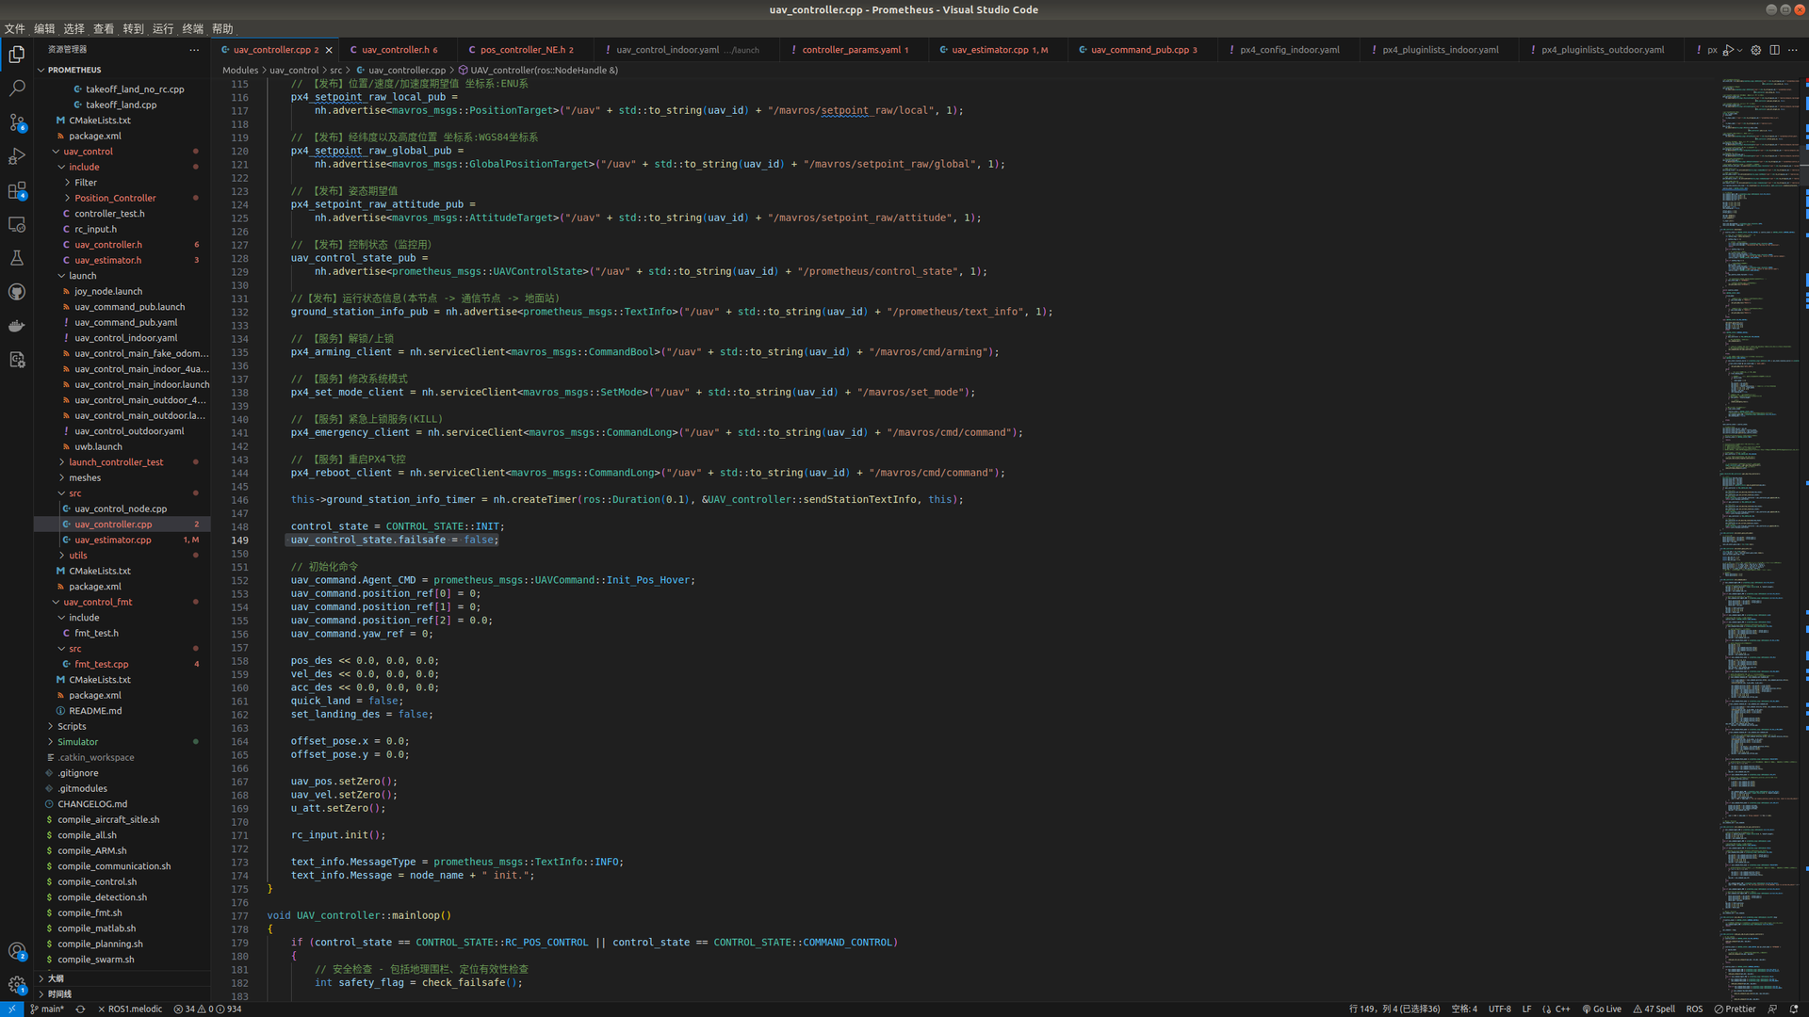Expand the meshes folder
Screen dimensions: 1809x1017
coord(122,477)
